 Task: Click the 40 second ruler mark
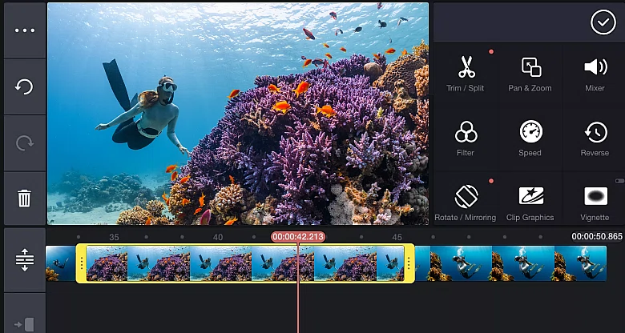(218, 238)
